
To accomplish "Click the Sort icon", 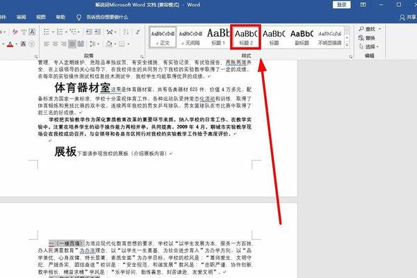I will tap(126, 32).
